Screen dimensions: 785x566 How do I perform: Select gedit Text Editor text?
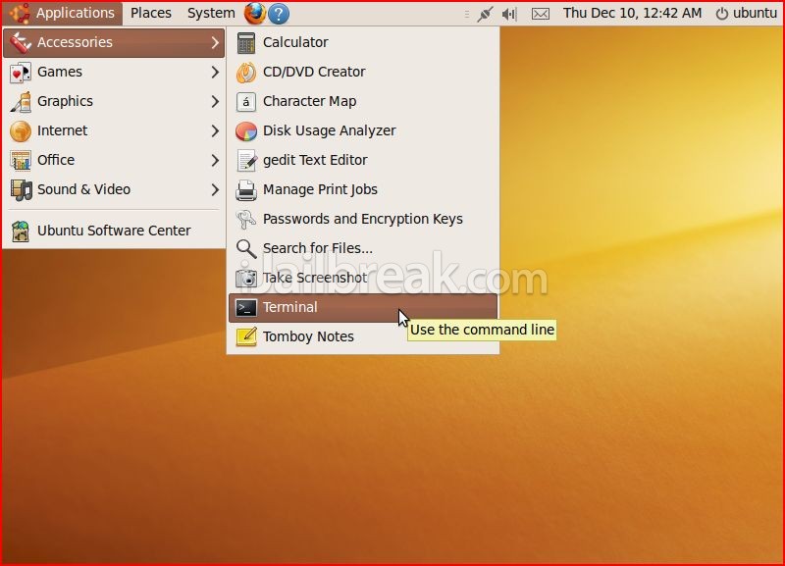pos(315,160)
